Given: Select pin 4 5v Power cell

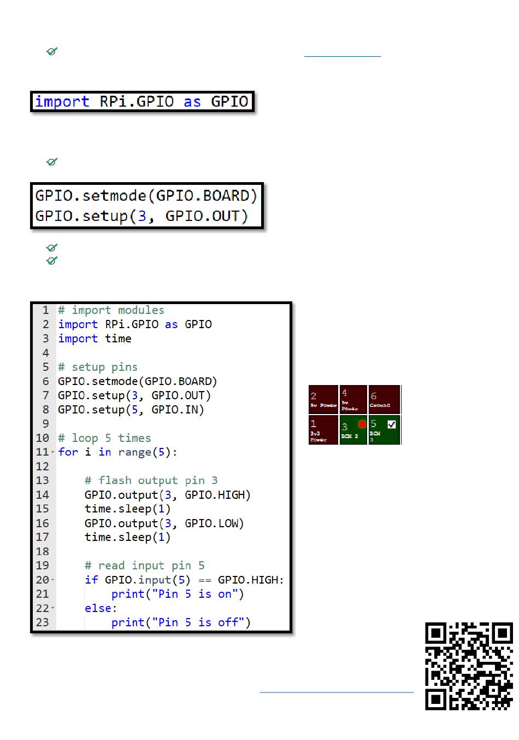Looking at the screenshot, I should pyautogui.click(x=353, y=399).
